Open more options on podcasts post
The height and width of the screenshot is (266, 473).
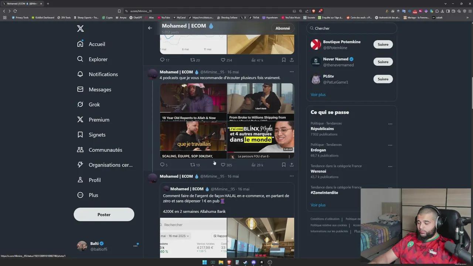[x=292, y=72]
